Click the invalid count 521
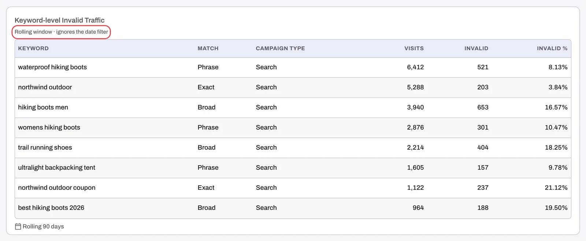The width and height of the screenshot is (586, 241). [483, 67]
